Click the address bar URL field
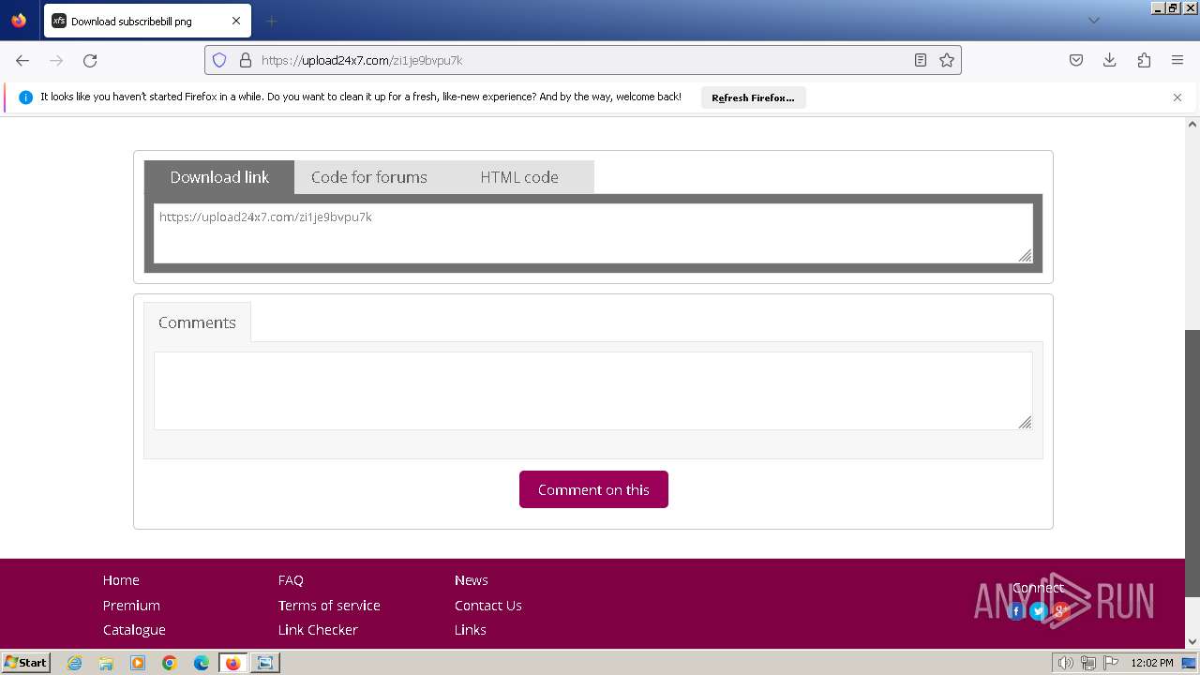Image resolution: width=1200 pixels, height=675 pixels. coord(581,60)
